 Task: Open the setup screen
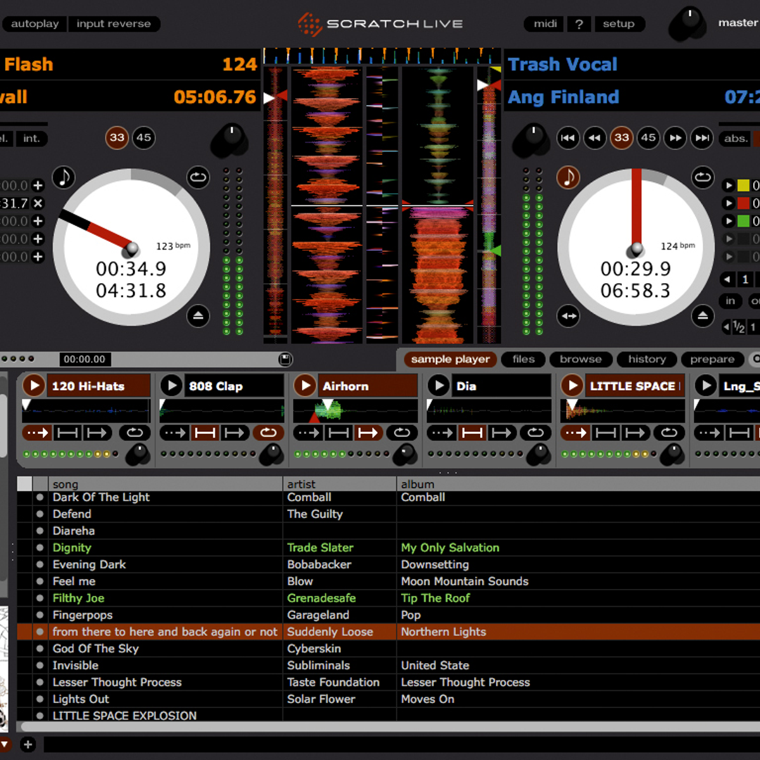point(619,24)
